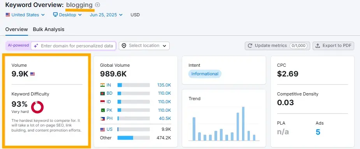Click the BD country link
The image size is (360, 149).
(x=109, y=94)
